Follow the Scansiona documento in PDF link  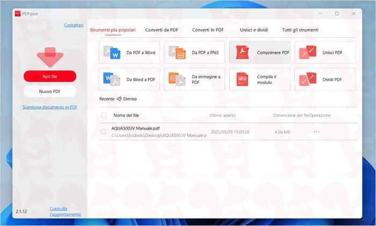point(50,107)
